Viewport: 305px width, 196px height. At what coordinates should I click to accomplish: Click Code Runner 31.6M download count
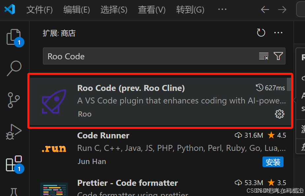point(249,135)
